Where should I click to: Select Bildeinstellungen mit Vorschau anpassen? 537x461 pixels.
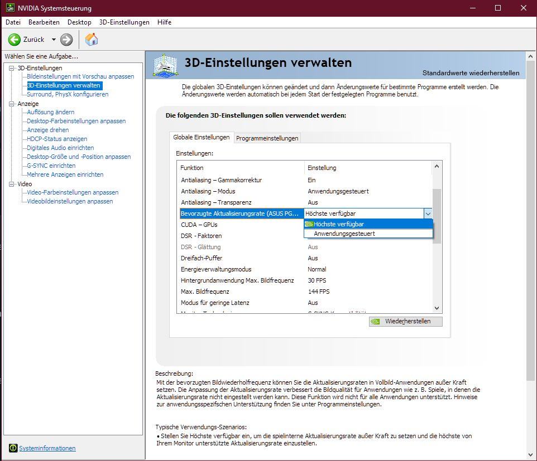(x=80, y=76)
